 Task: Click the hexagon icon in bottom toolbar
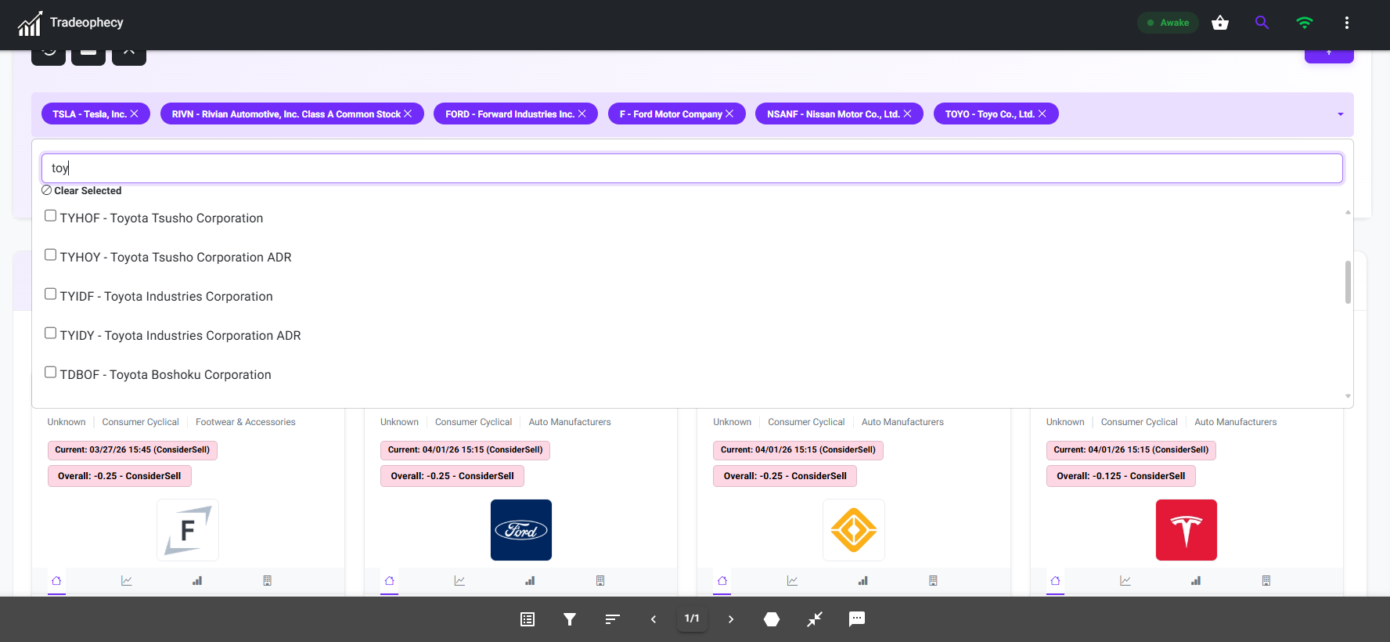point(772,619)
